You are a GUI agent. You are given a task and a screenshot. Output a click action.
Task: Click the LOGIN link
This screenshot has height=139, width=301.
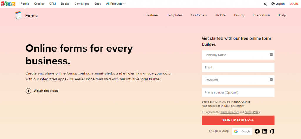pyautogui.click(x=294, y=4)
